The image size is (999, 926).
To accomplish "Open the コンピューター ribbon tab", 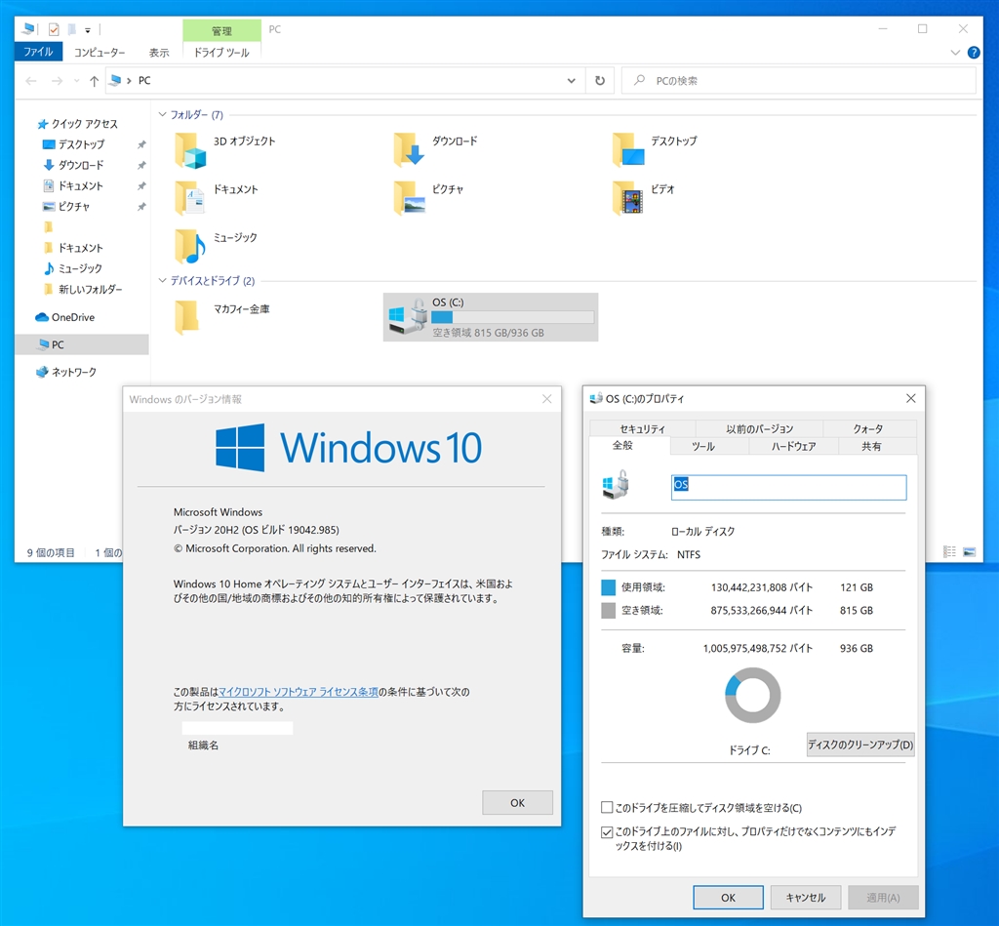I will tap(100, 53).
